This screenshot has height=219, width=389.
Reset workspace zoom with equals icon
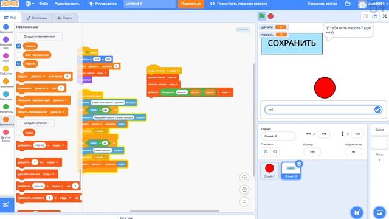coord(244,202)
